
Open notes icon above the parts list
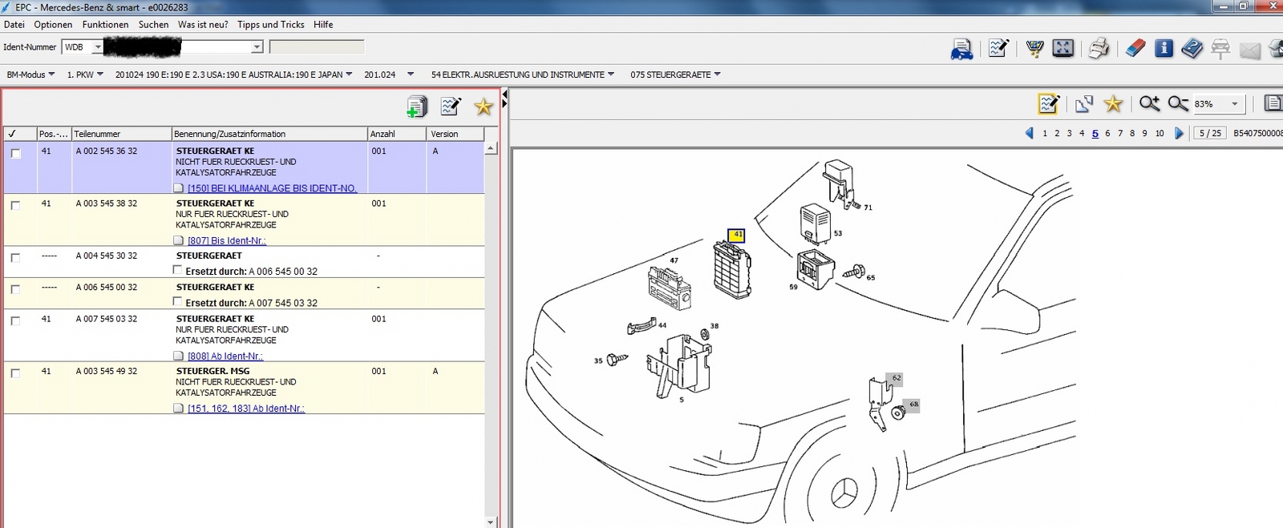coord(451,106)
